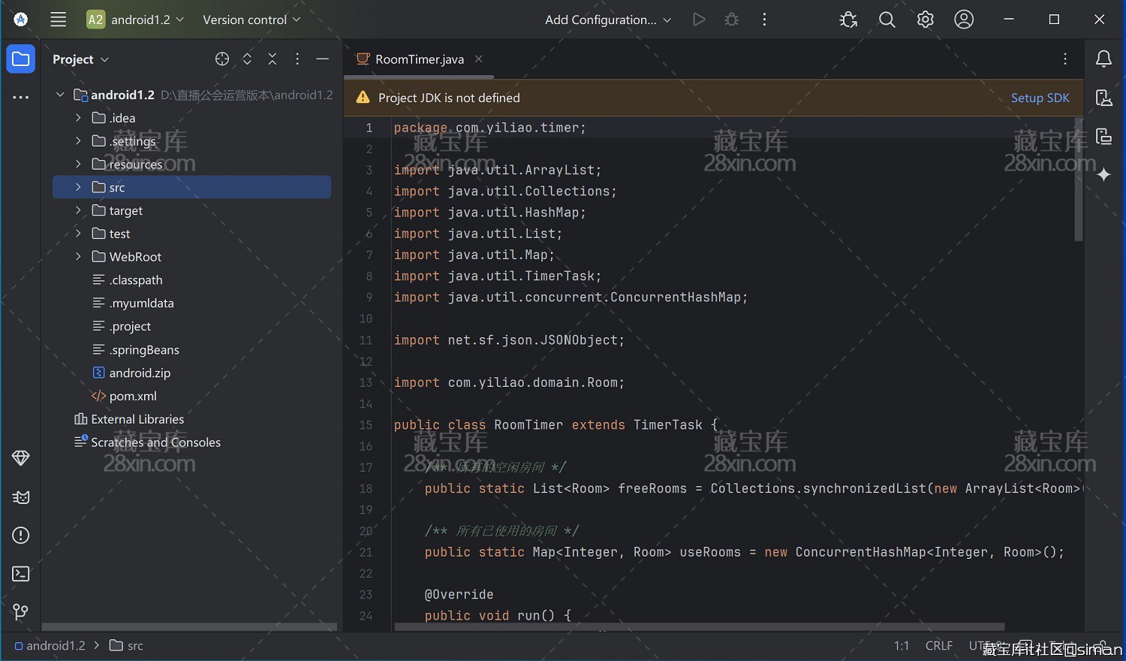Open Project panel options menu
This screenshot has width=1126, height=661.
pos(297,59)
